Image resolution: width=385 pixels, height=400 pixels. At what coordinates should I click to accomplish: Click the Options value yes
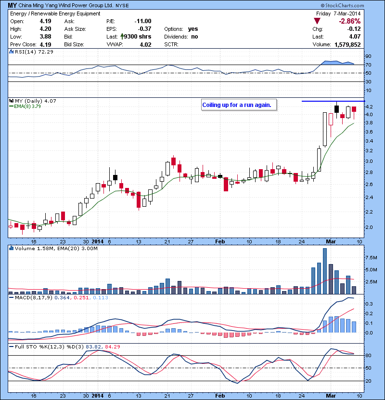193,29
